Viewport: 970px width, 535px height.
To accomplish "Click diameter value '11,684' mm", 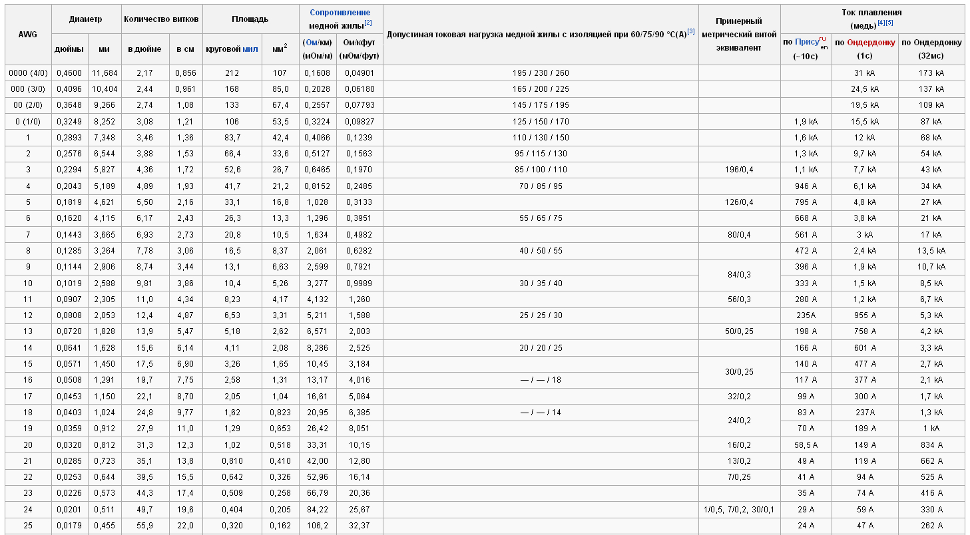I will tap(105, 73).
